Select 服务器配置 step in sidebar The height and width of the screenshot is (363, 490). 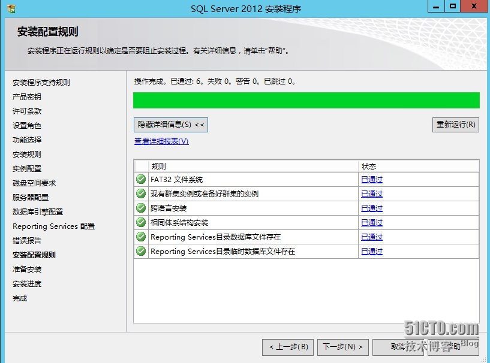31,197
